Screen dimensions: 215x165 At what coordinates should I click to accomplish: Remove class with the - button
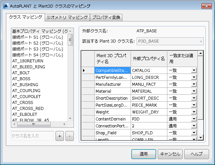(x=69, y=136)
